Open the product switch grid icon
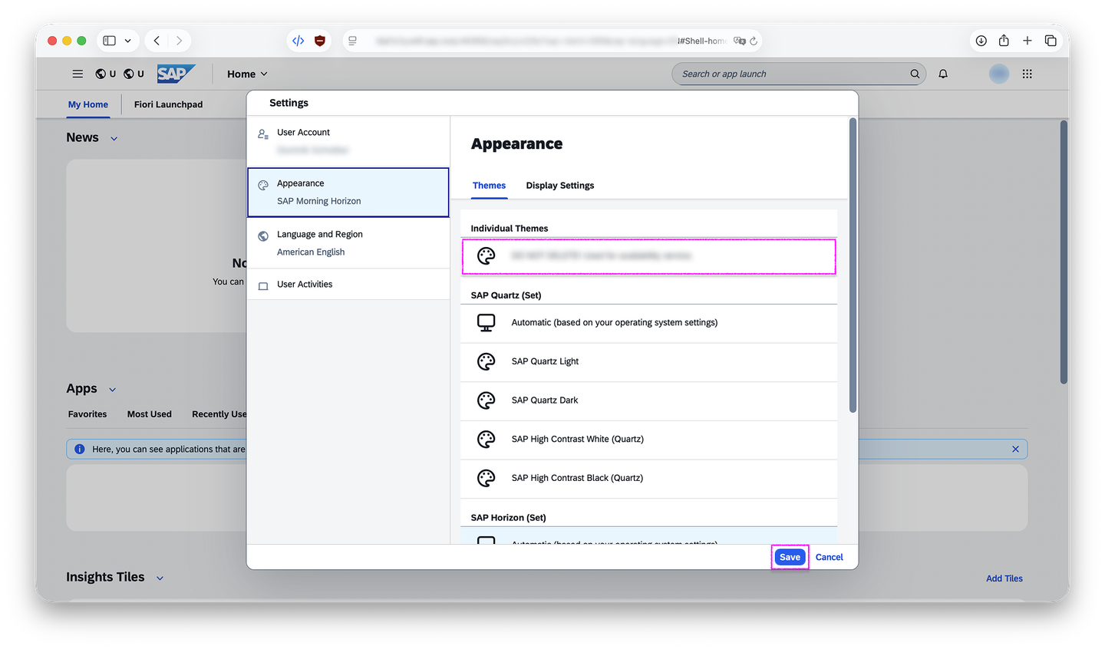 (1027, 74)
